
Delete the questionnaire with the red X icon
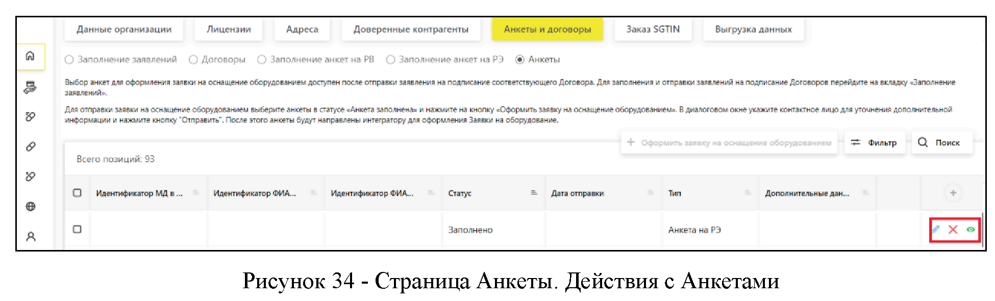pyautogui.click(x=953, y=230)
